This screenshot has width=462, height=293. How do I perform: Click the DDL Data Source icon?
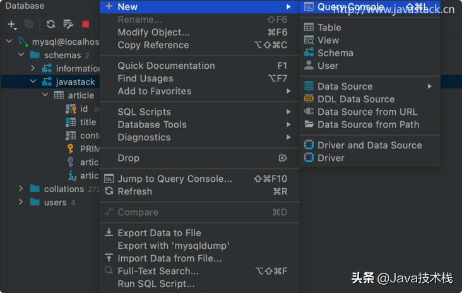pos(309,99)
